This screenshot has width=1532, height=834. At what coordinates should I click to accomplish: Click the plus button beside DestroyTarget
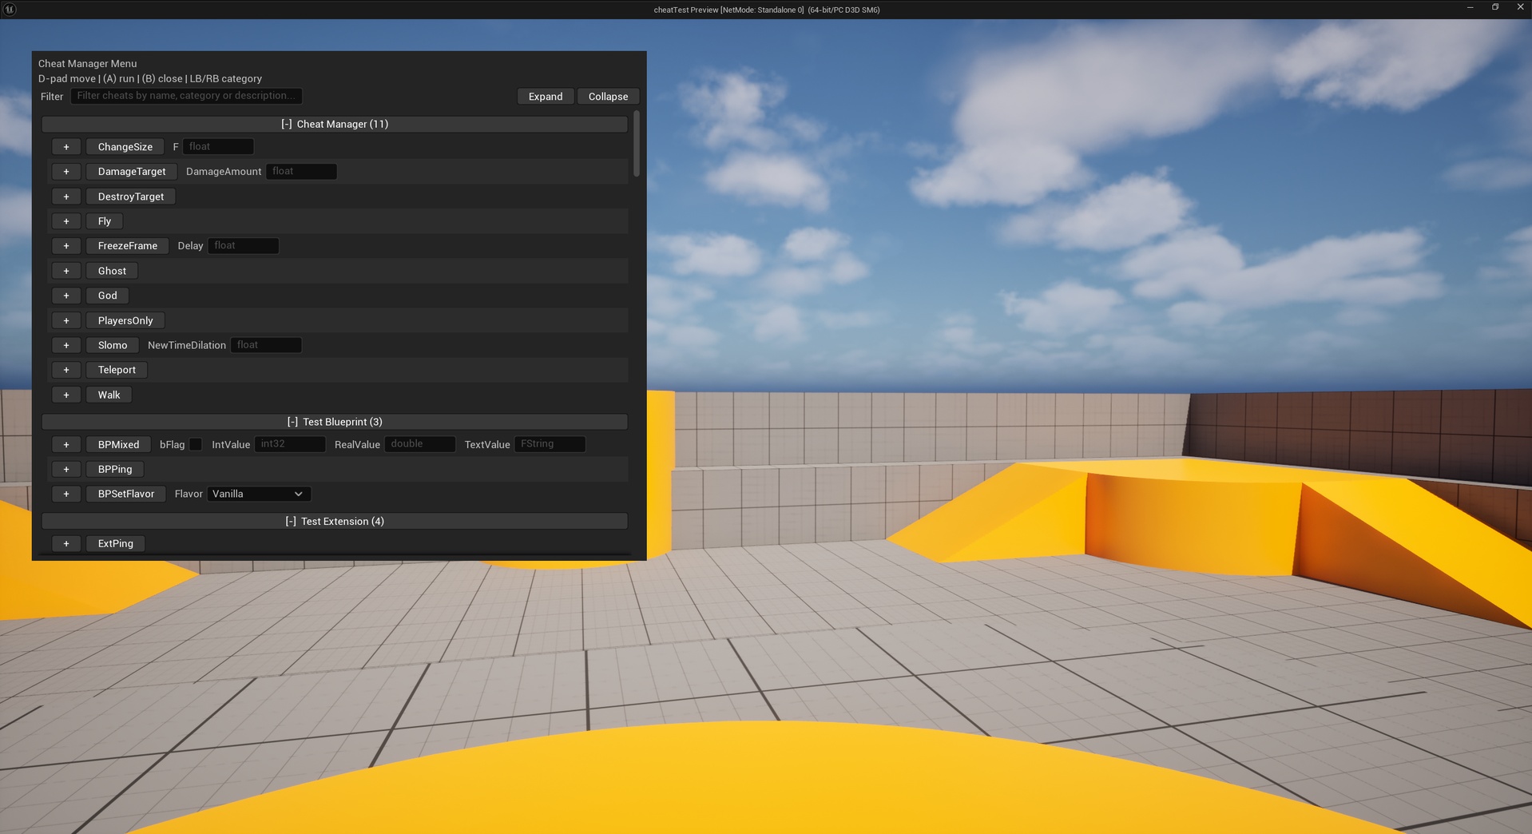point(66,197)
